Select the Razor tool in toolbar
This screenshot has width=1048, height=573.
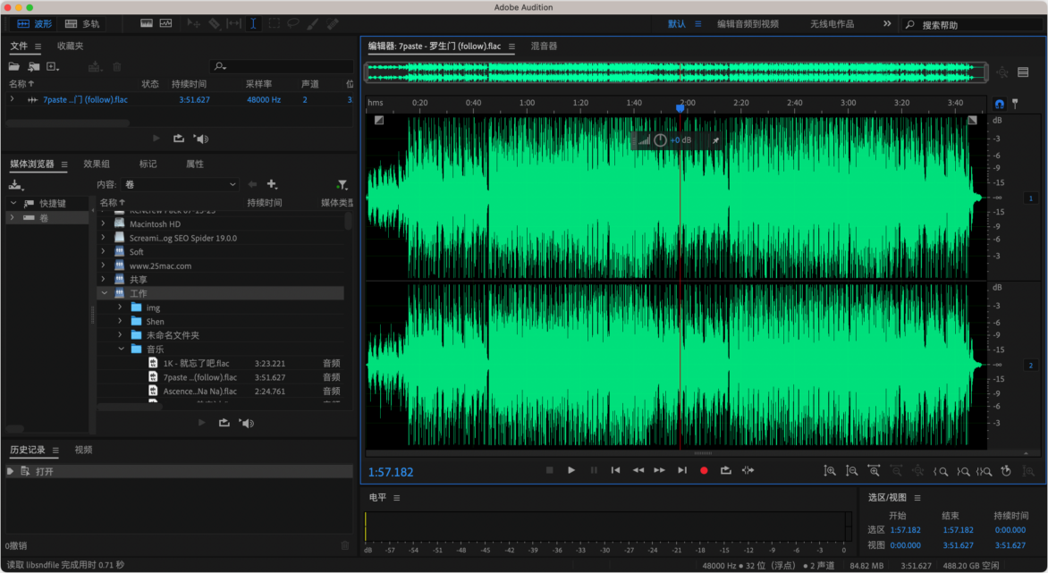click(214, 23)
